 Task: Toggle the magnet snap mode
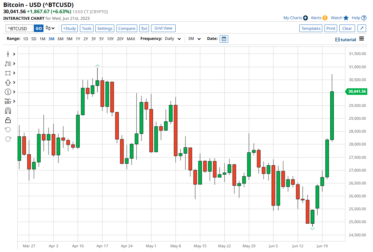coord(8,111)
